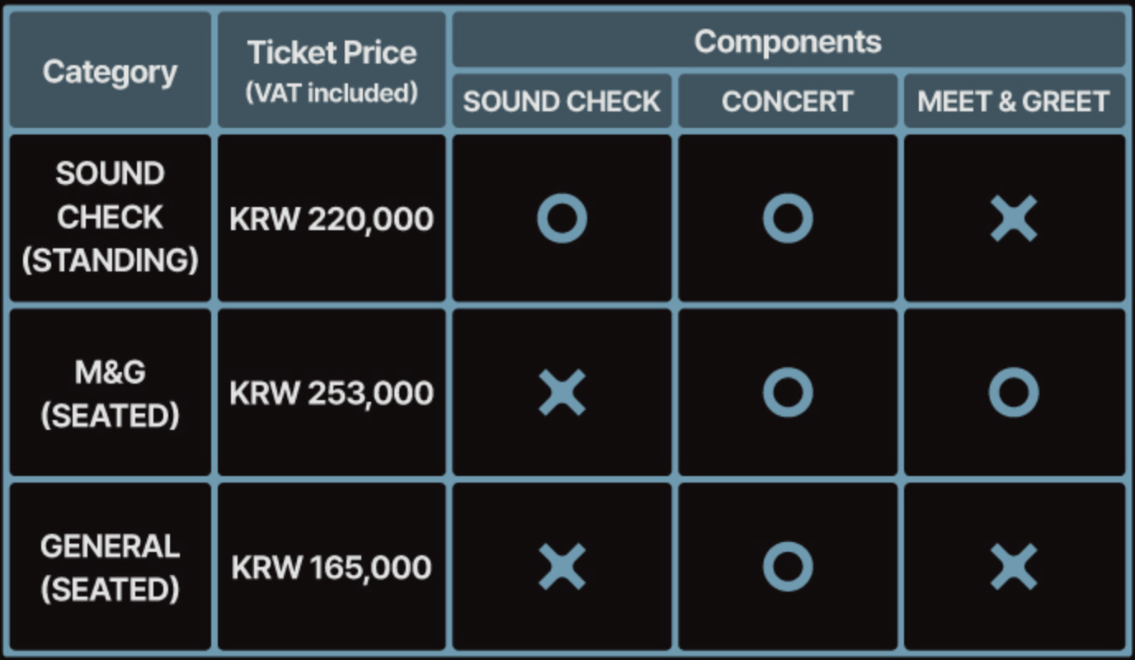
Task: Click the X for Sound Check standing meet & greet
Action: tap(1014, 219)
